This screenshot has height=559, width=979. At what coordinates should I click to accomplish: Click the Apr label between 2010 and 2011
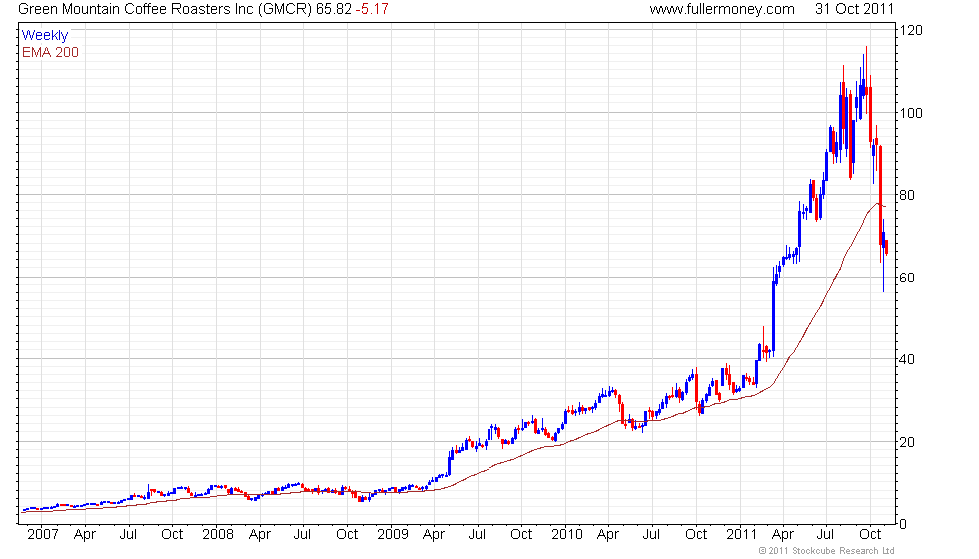click(608, 535)
